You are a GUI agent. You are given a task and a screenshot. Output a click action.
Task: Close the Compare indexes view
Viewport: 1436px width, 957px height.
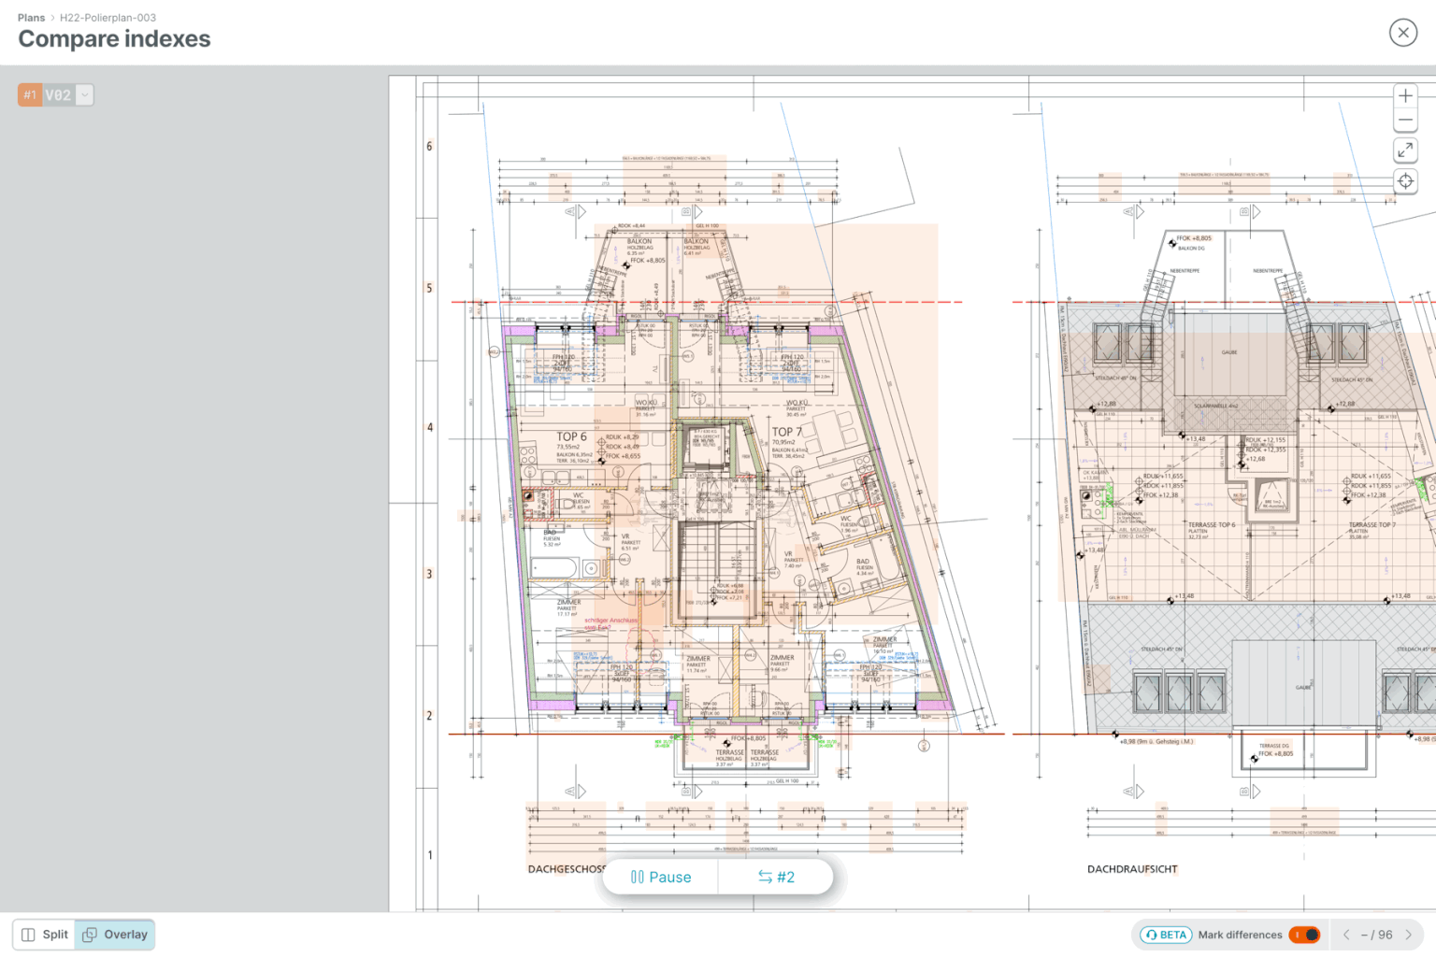[x=1402, y=33]
